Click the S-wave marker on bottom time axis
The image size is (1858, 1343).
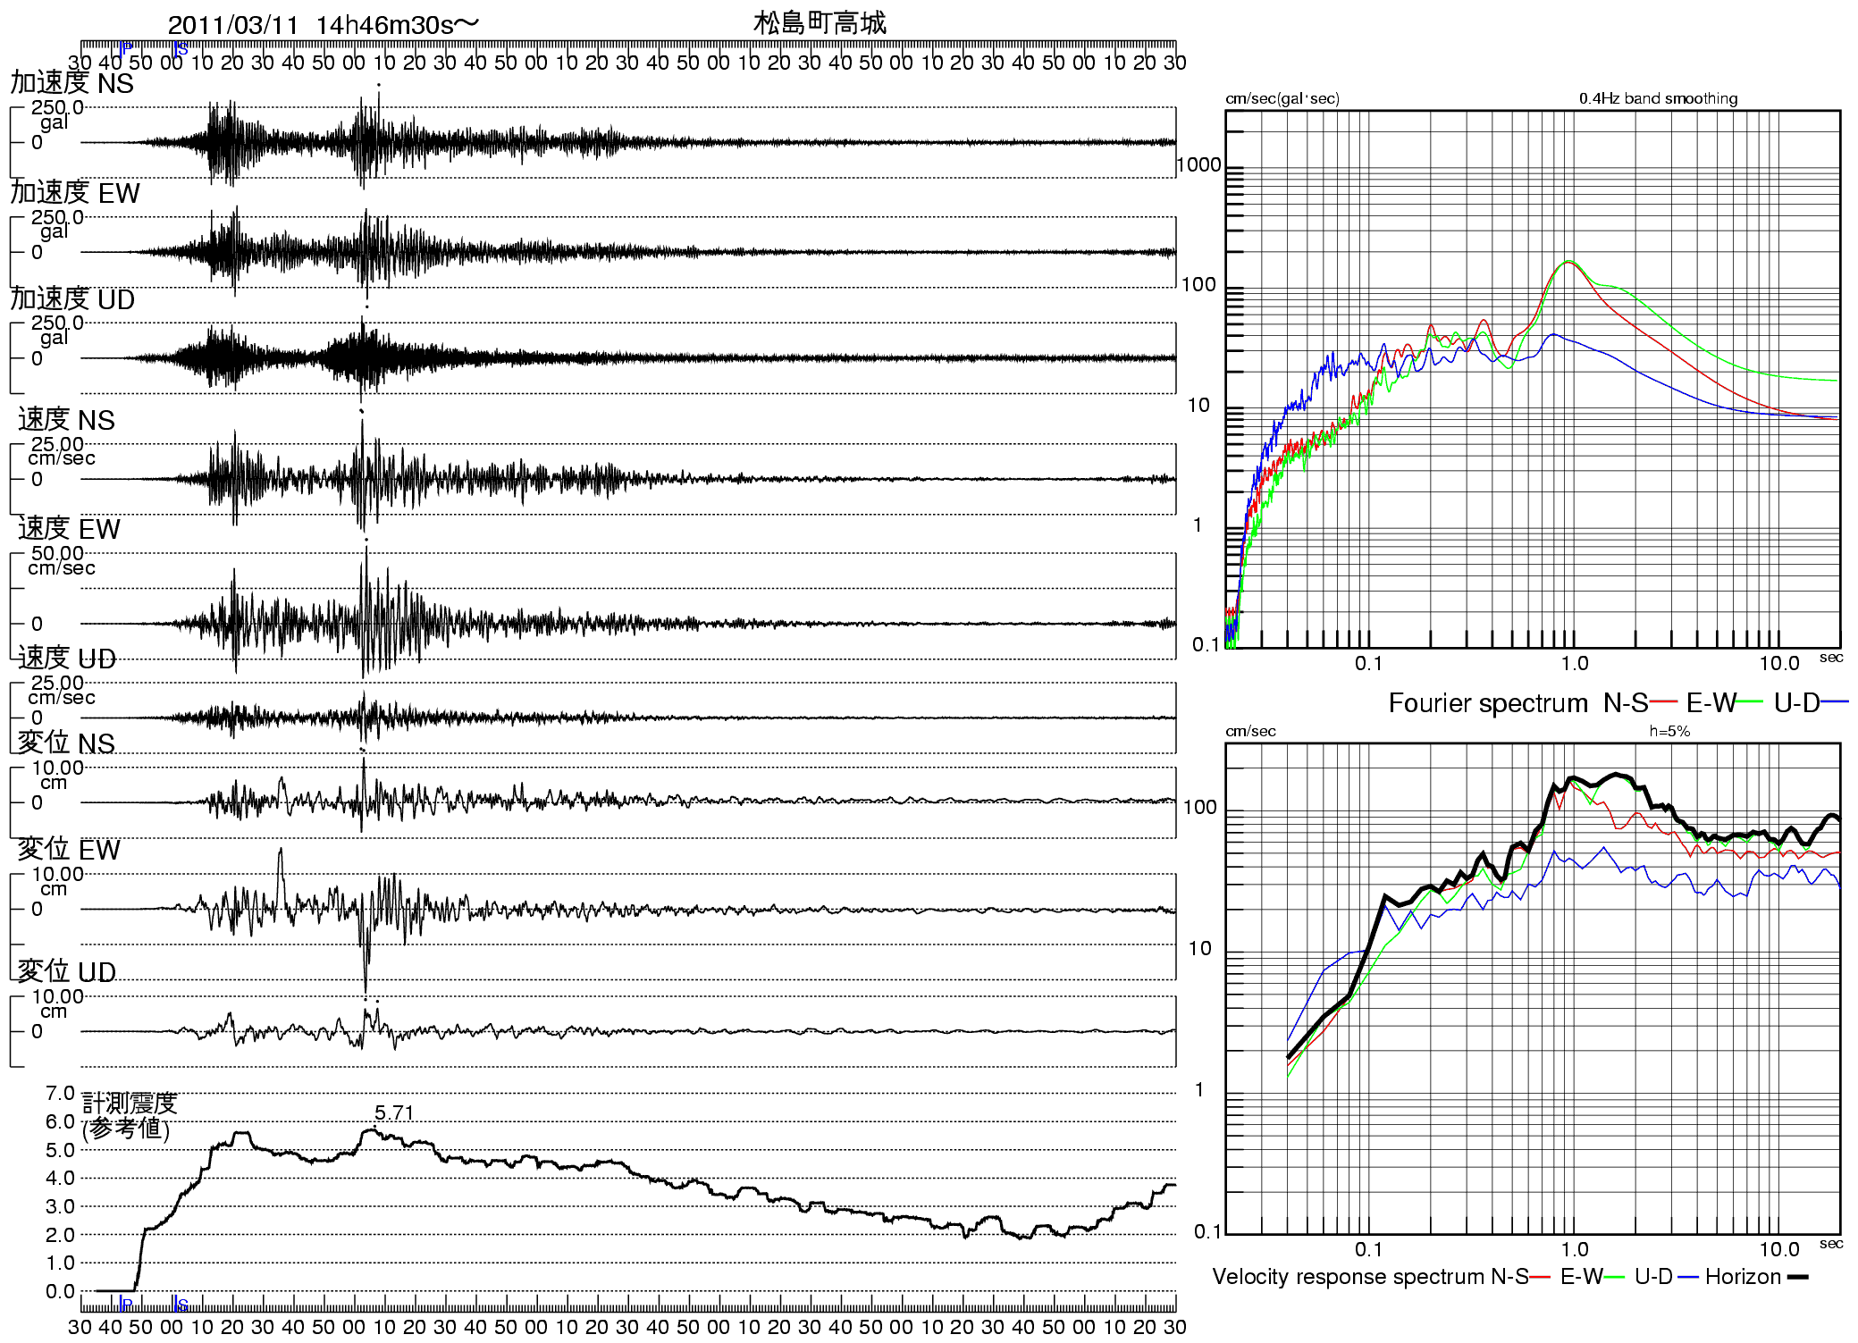coord(180,1305)
